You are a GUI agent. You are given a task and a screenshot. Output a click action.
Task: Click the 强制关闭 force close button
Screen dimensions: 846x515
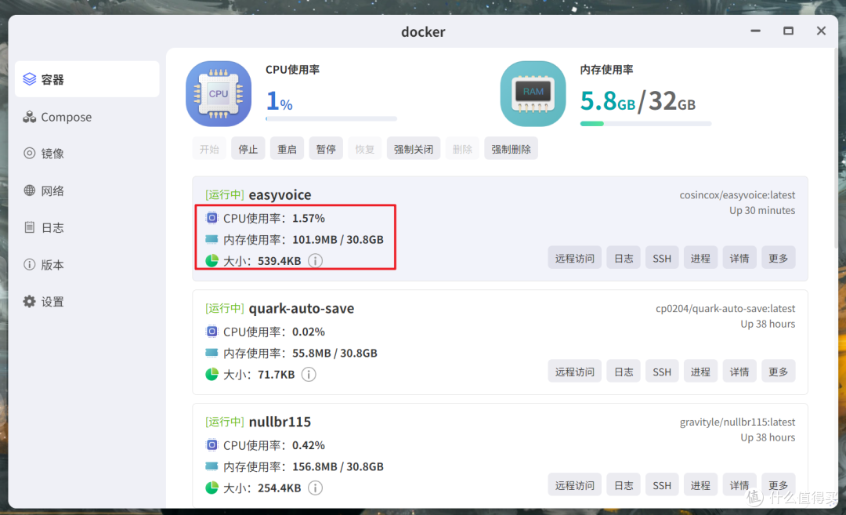click(x=414, y=149)
